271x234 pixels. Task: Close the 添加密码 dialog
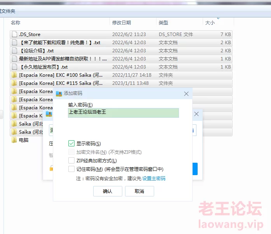186,94
